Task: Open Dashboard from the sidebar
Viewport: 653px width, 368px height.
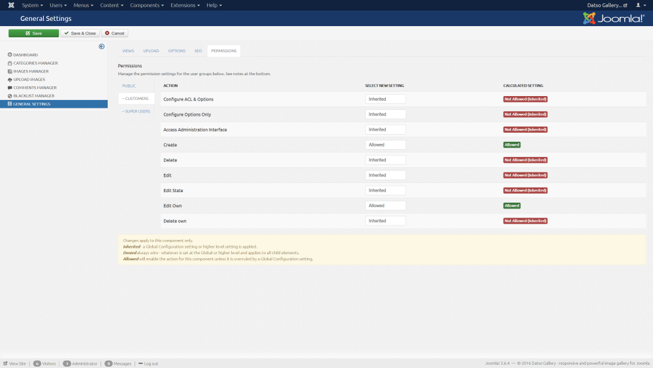Action: 25,55
